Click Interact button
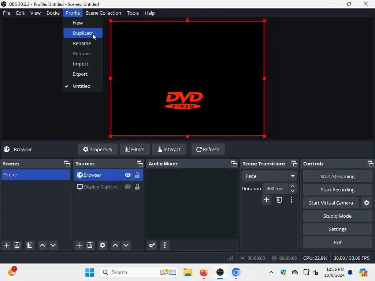Screen dimensions: 375x281 click(169, 149)
